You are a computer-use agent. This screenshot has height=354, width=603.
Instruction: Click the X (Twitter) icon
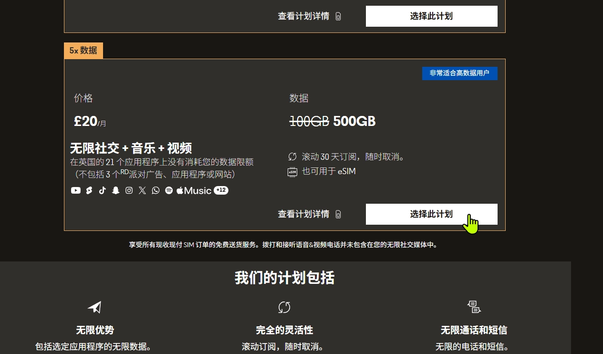[x=142, y=190]
